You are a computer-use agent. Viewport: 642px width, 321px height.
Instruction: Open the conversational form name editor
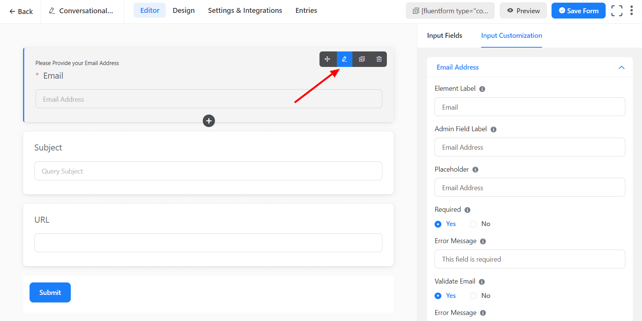pyautogui.click(x=82, y=11)
